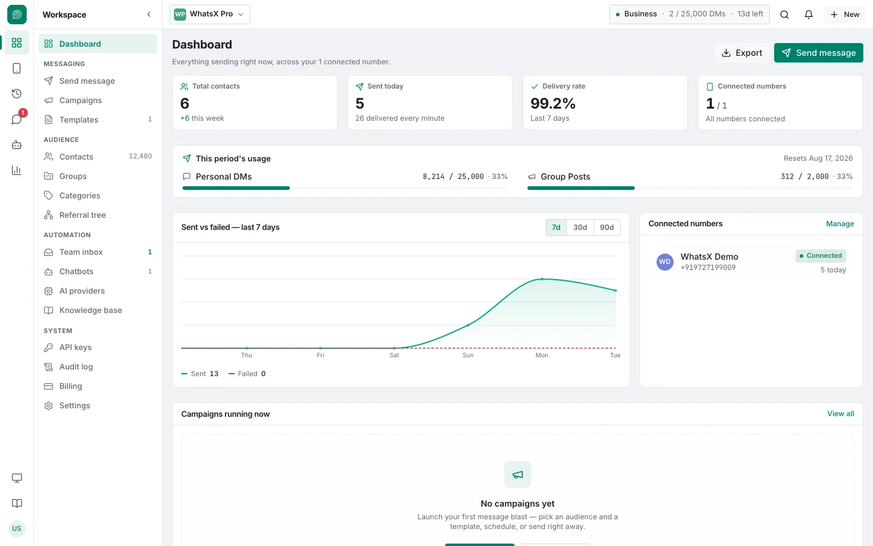Open Campaigns in the sidebar
The height and width of the screenshot is (546, 873).
coord(98,100)
